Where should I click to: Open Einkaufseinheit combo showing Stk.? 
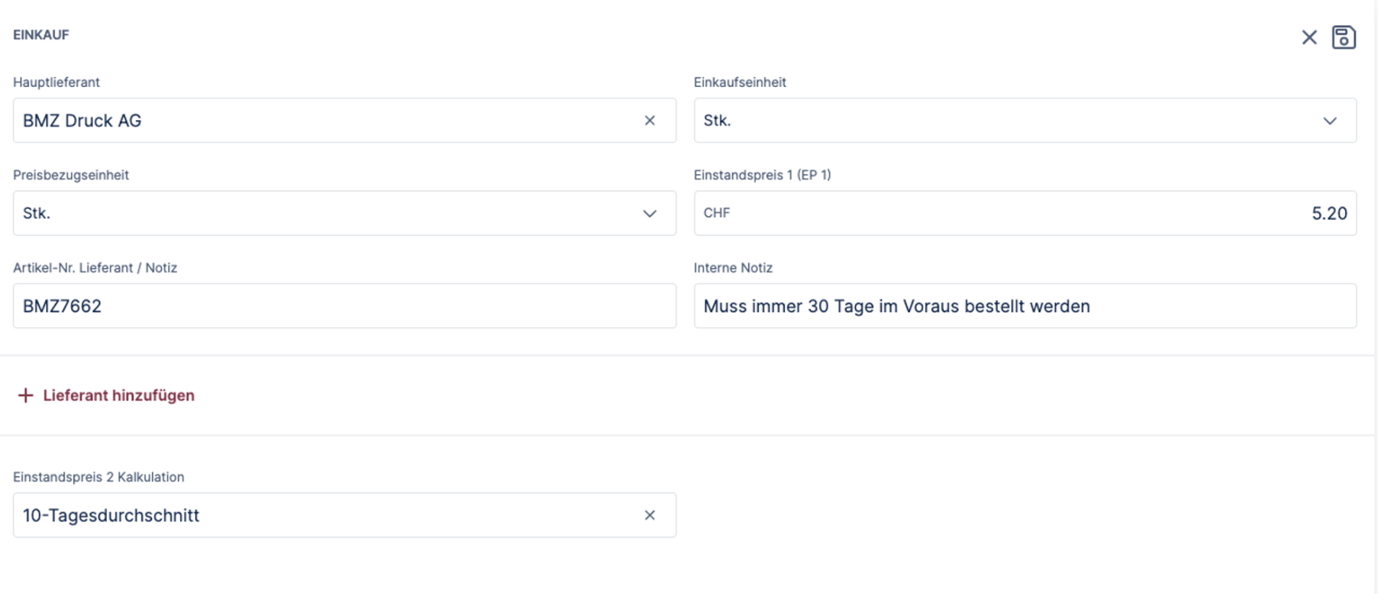(x=992, y=121)
